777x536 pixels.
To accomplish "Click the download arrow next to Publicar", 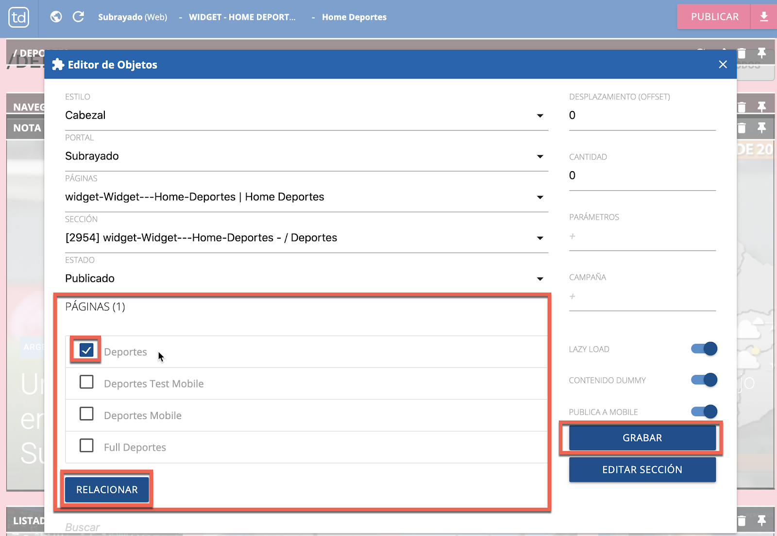I will click(x=763, y=17).
